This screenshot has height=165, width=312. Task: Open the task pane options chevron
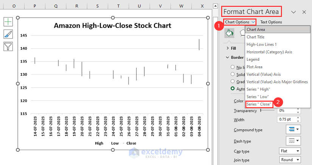[293, 12]
